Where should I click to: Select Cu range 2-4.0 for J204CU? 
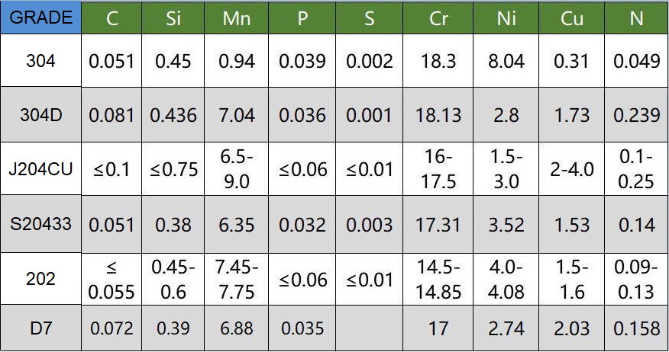[x=571, y=169]
